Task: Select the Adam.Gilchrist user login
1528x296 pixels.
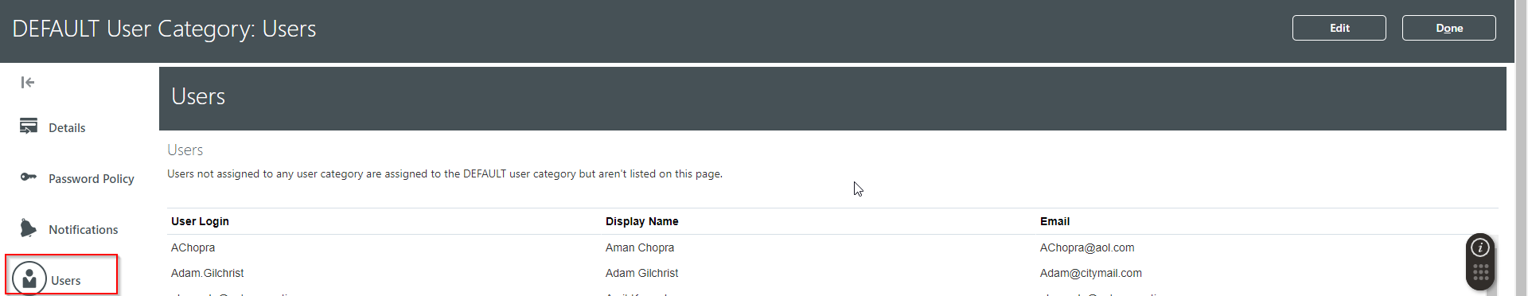Action: 208,273
